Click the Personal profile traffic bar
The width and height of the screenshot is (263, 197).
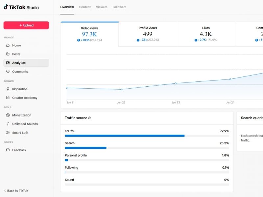(147, 160)
